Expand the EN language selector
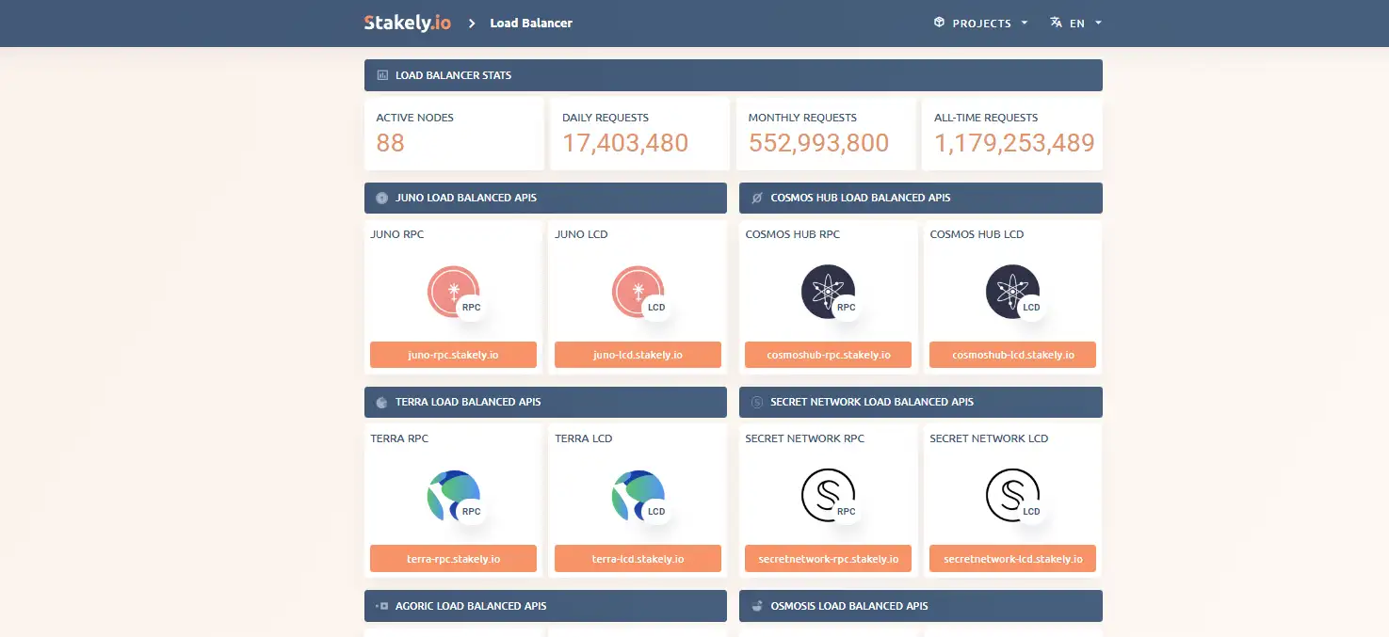Viewport: 1389px width, 637px height. [1076, 23]
